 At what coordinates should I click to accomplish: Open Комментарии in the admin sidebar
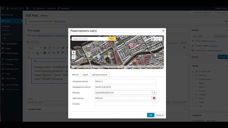11,53
